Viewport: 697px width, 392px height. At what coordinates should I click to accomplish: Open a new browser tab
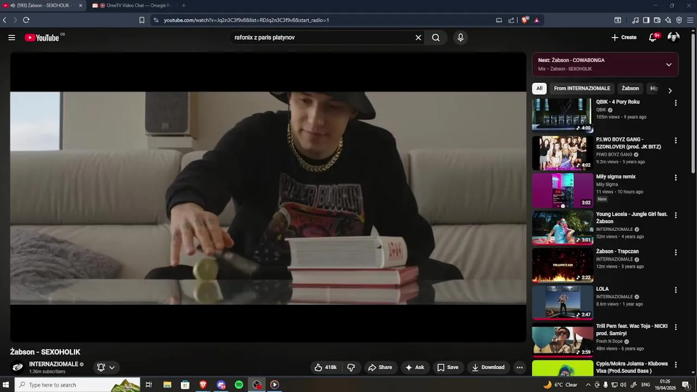point(184,5)
